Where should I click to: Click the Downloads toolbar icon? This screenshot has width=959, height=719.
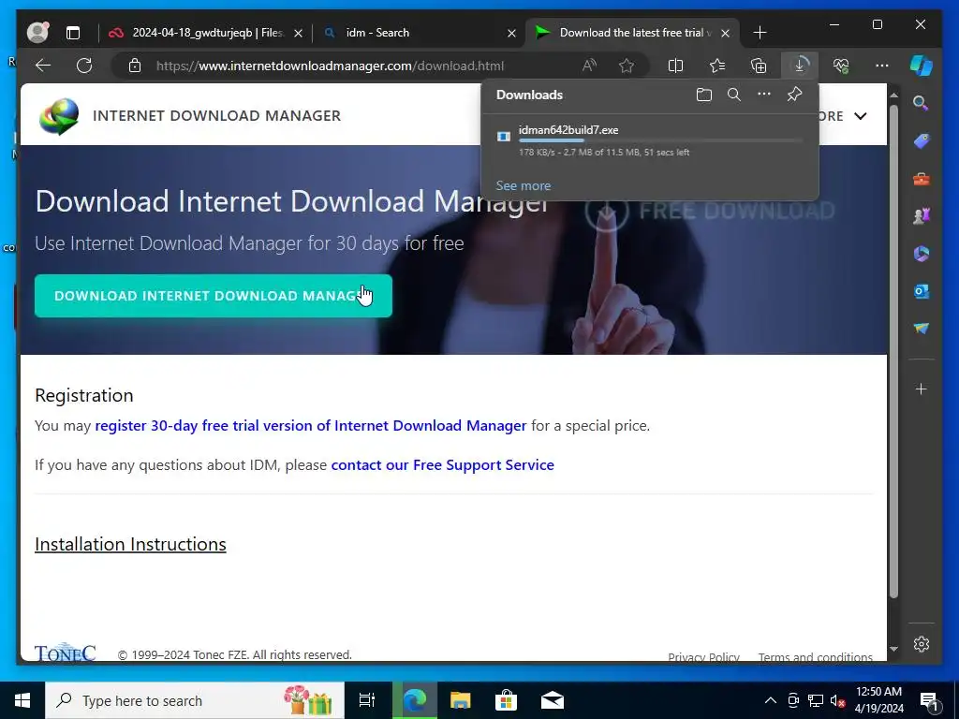click(x=800, y=66)
